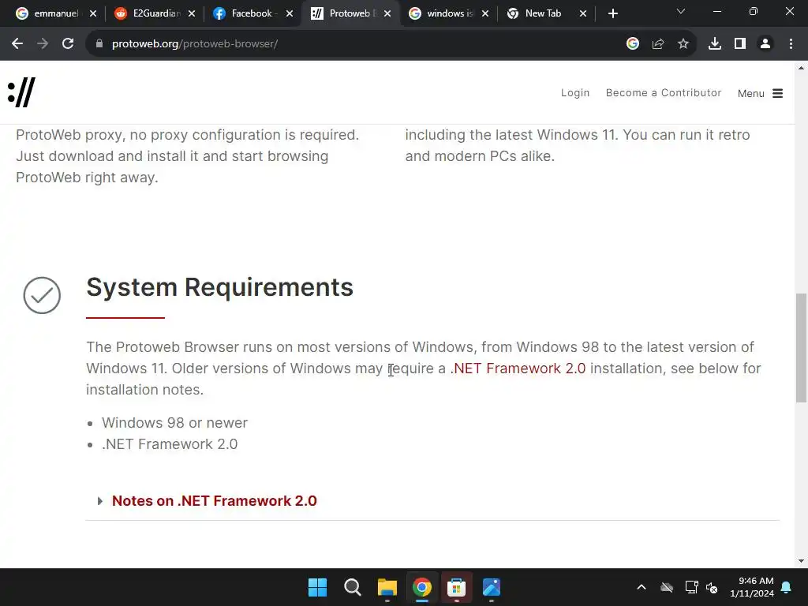
Task: Click the page vertical scrollbar thumb
Action: (x=802, y=348)
